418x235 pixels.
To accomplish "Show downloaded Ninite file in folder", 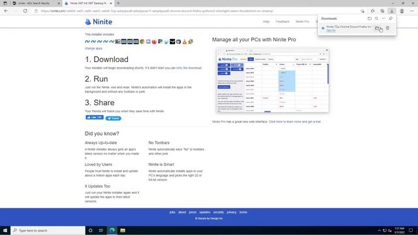I will click(x=377, y=28).
